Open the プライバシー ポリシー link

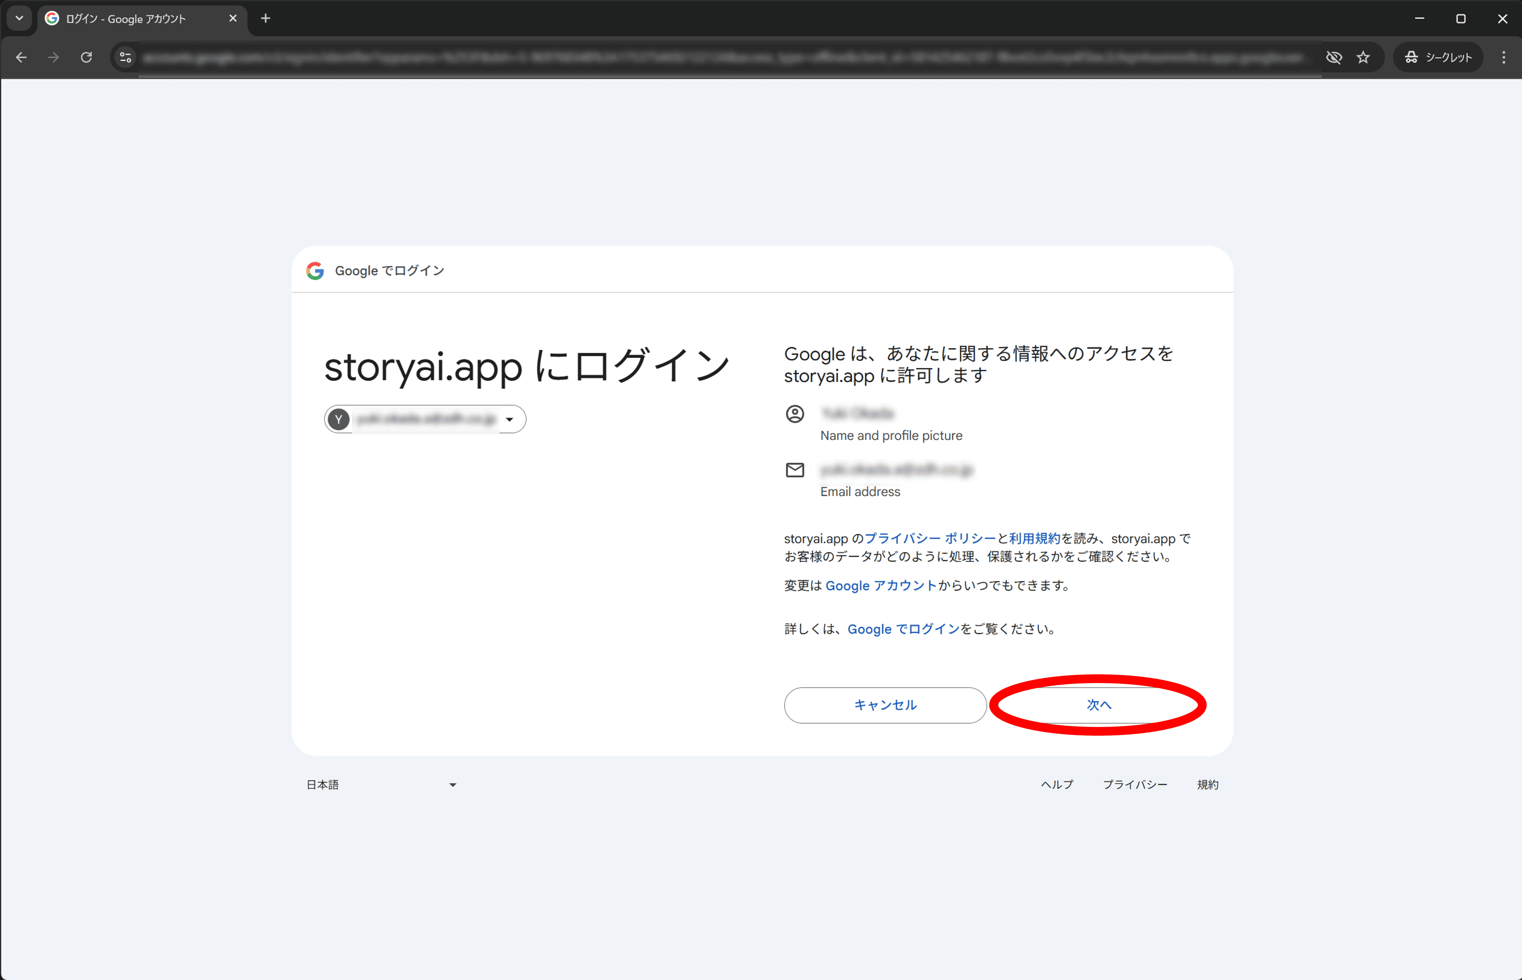pos(930,539)
